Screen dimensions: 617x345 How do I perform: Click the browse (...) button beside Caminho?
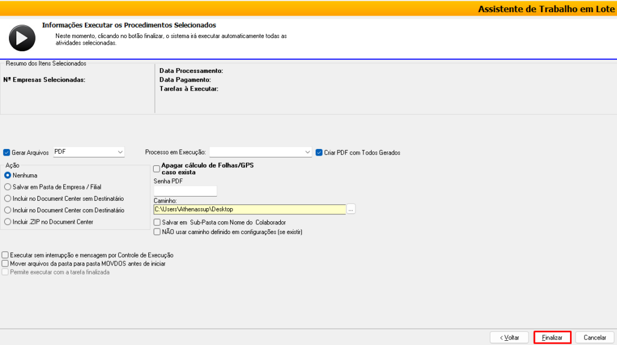[x=351, y=209]
